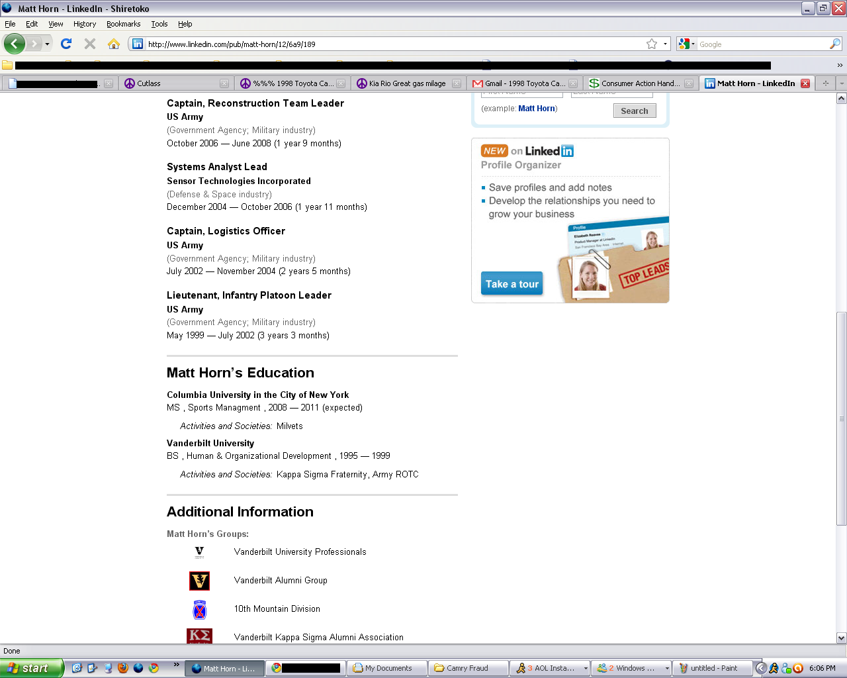Close the Cutlass tab

click(224, 83)
